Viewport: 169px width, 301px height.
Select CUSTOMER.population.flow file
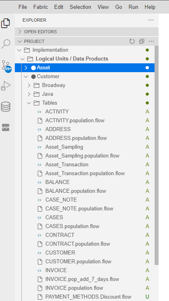pos(78,261)
